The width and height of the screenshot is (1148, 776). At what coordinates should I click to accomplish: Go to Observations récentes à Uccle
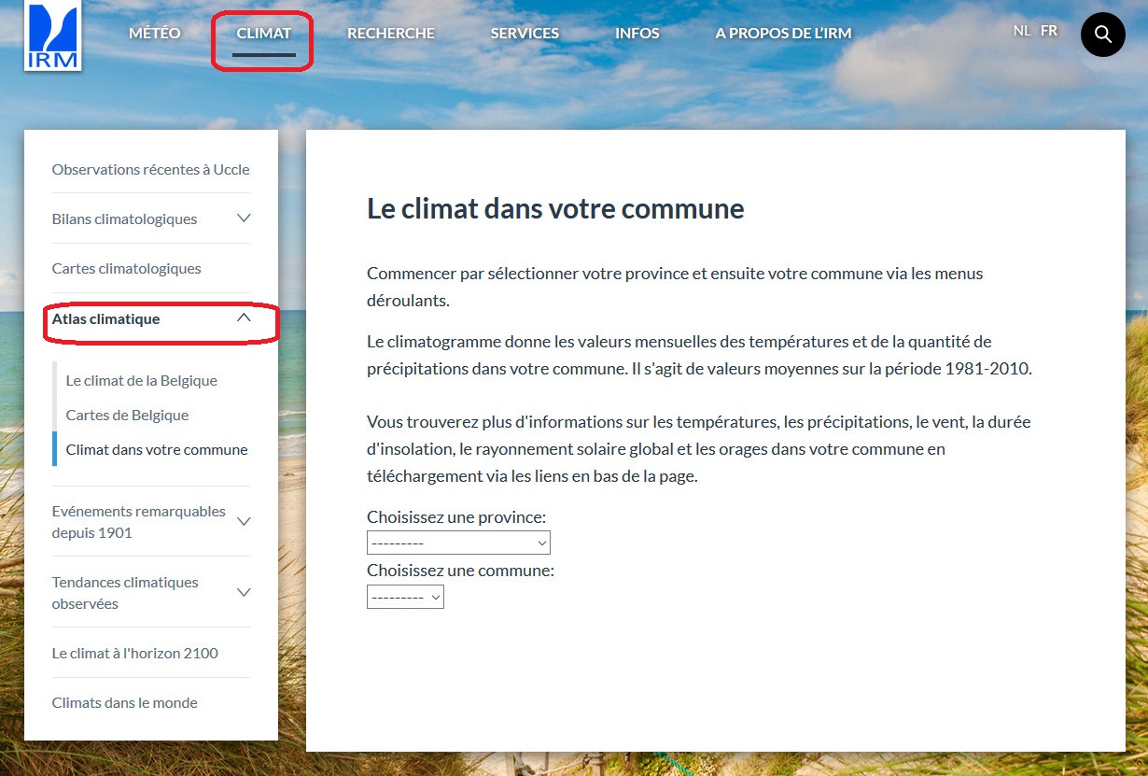[150, 170]
